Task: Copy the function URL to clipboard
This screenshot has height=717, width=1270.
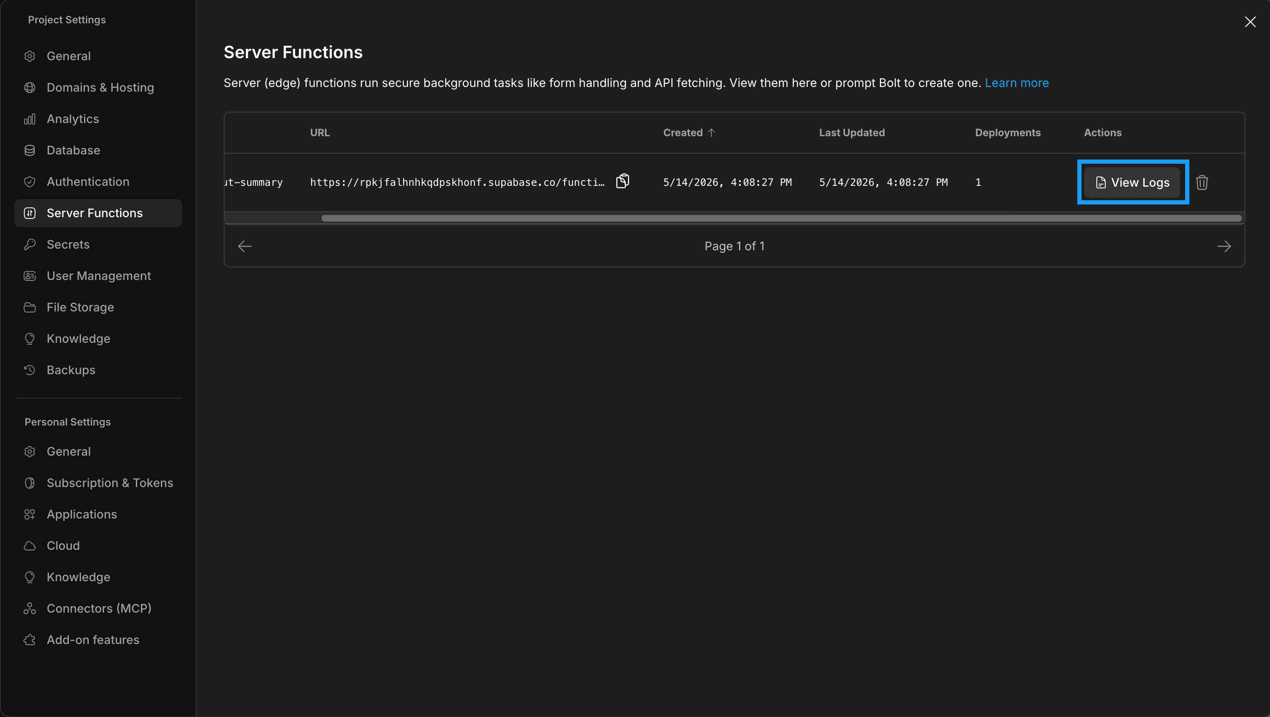Action: tap(623, 181)
